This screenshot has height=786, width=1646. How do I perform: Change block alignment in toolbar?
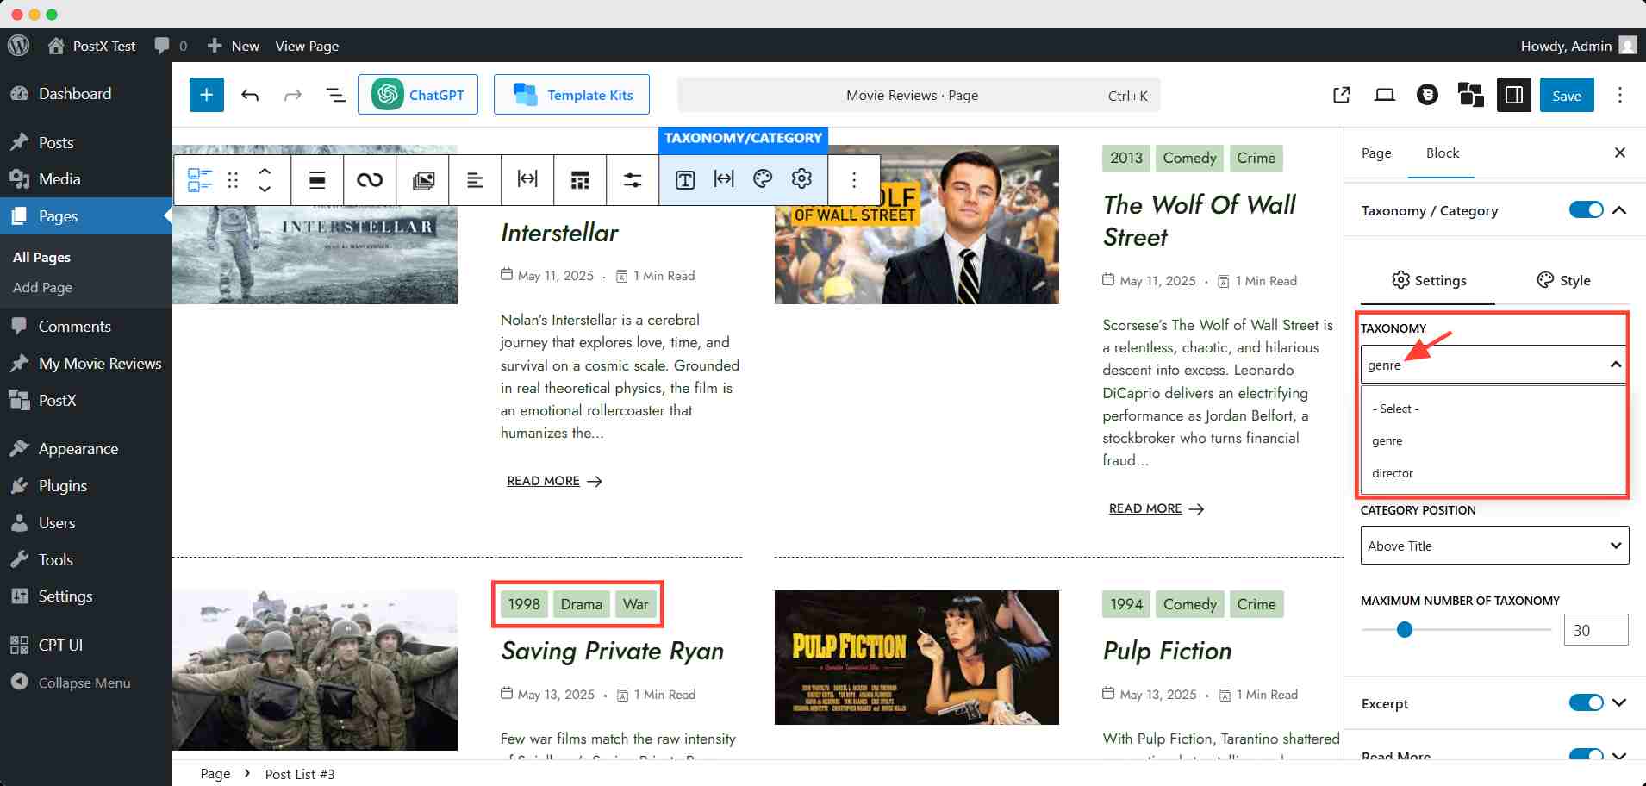[317, 179]
